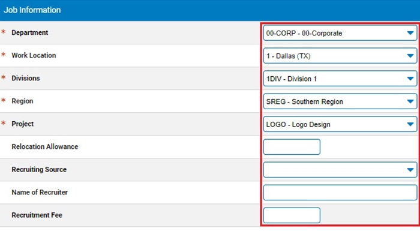
Task: Click the Relocation Allowance input field
Action: 292,147
